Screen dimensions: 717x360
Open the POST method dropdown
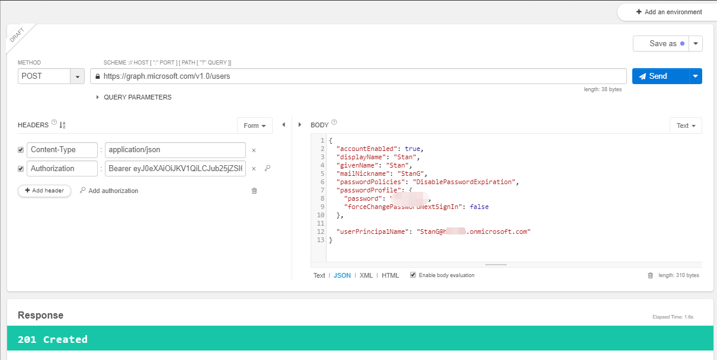78,76
